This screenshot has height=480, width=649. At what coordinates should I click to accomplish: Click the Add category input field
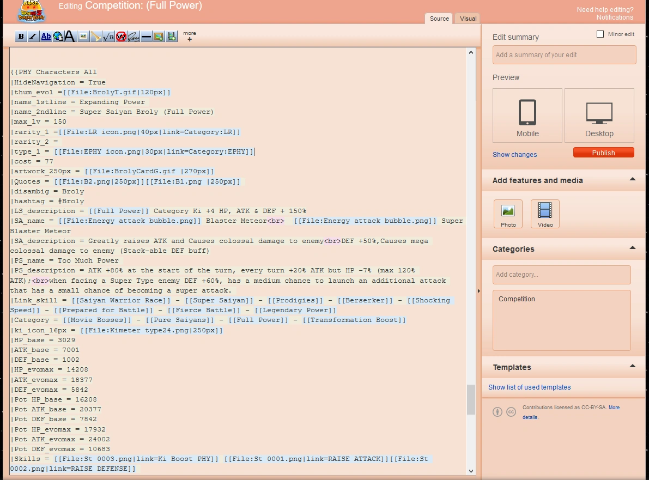coord(562,275)
